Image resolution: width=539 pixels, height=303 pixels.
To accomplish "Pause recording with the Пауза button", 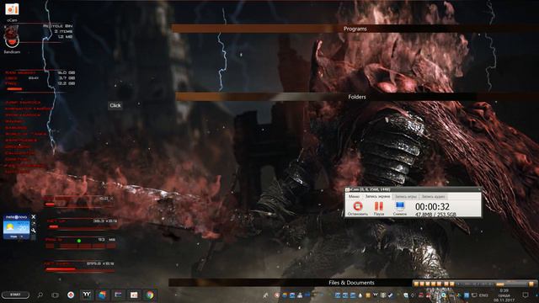I will (379, 208).
